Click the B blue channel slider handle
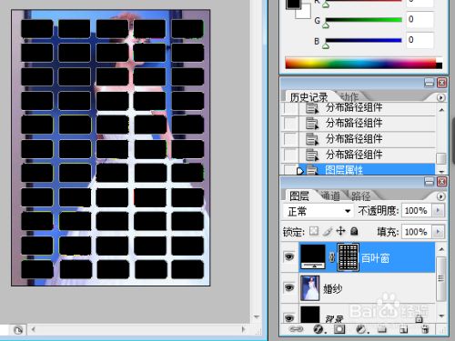This screenshot has height=341, width=455. tap(326, 46)
